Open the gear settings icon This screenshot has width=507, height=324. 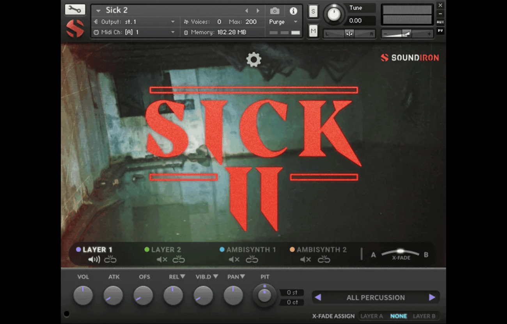click(253, 60)
